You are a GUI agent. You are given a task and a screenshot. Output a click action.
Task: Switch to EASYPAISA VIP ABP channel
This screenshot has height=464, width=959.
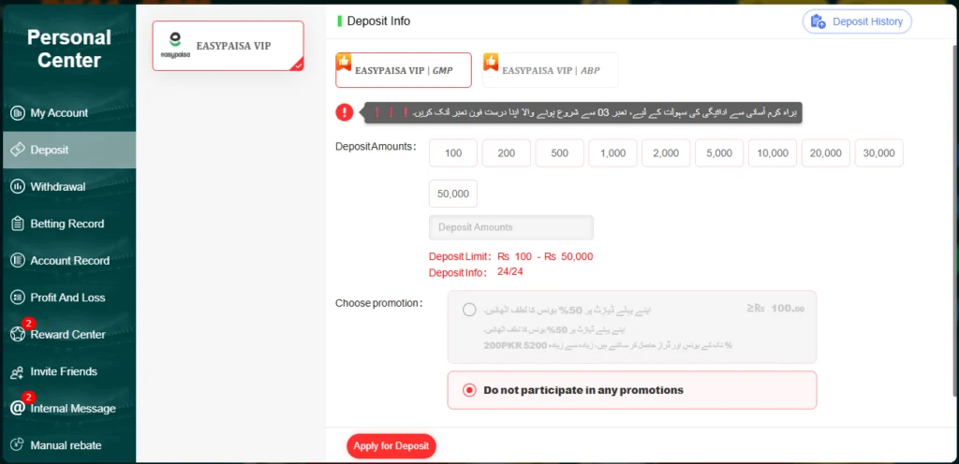pos(550,70)
